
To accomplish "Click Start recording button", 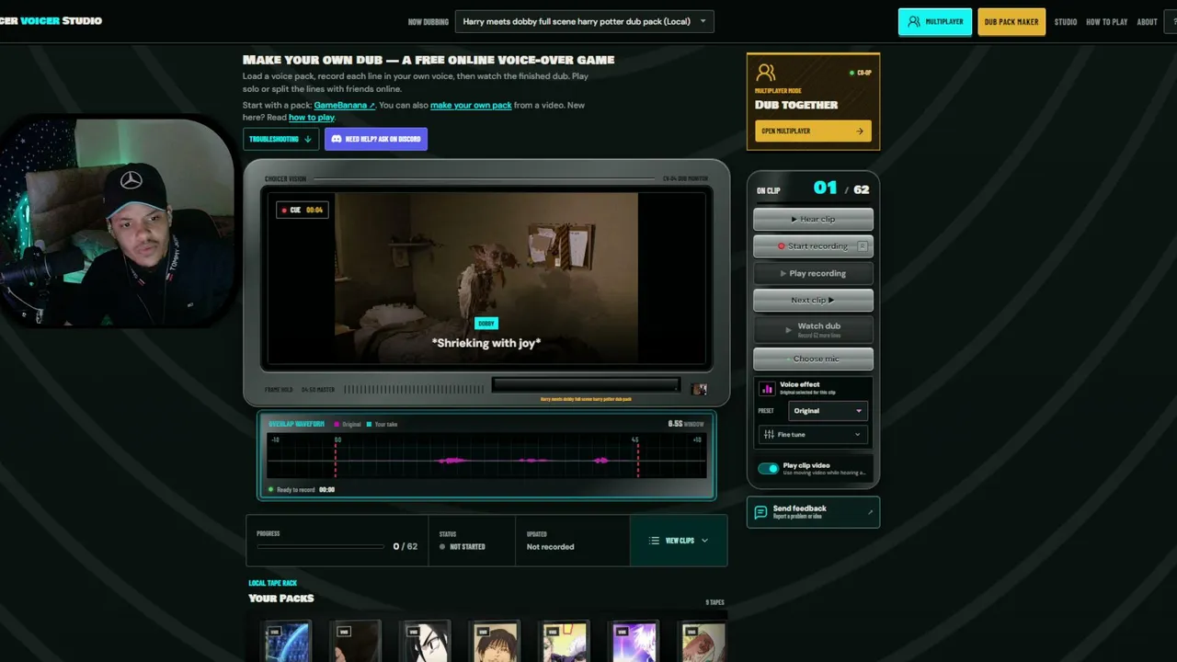I will 813,246.
